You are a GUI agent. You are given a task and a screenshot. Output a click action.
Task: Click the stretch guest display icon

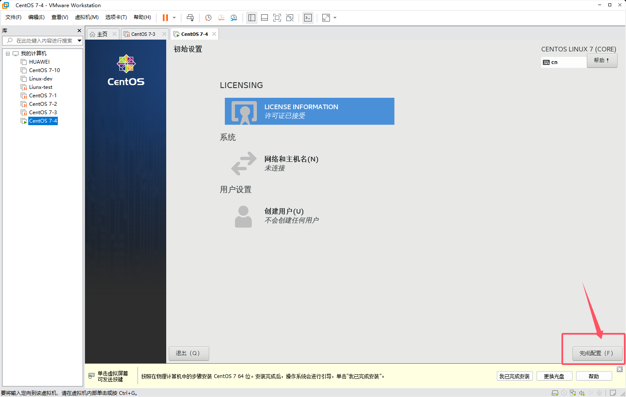point(326,18)
